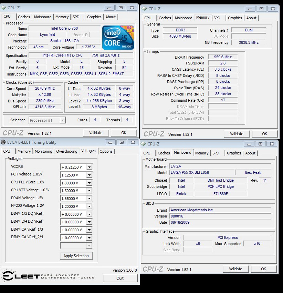Click the Link Width x8 value
The width and height of the screenshot is (283, 293).
[198, 243]
